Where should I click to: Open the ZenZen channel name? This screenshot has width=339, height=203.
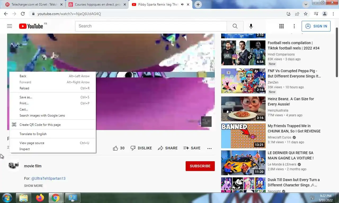(x=273, y=82)
